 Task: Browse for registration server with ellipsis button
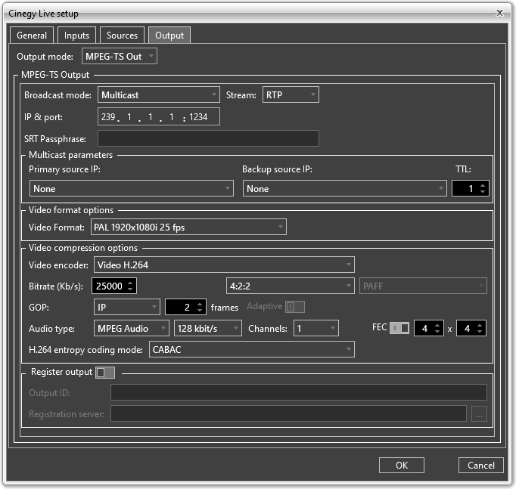(x=479, y=413)
